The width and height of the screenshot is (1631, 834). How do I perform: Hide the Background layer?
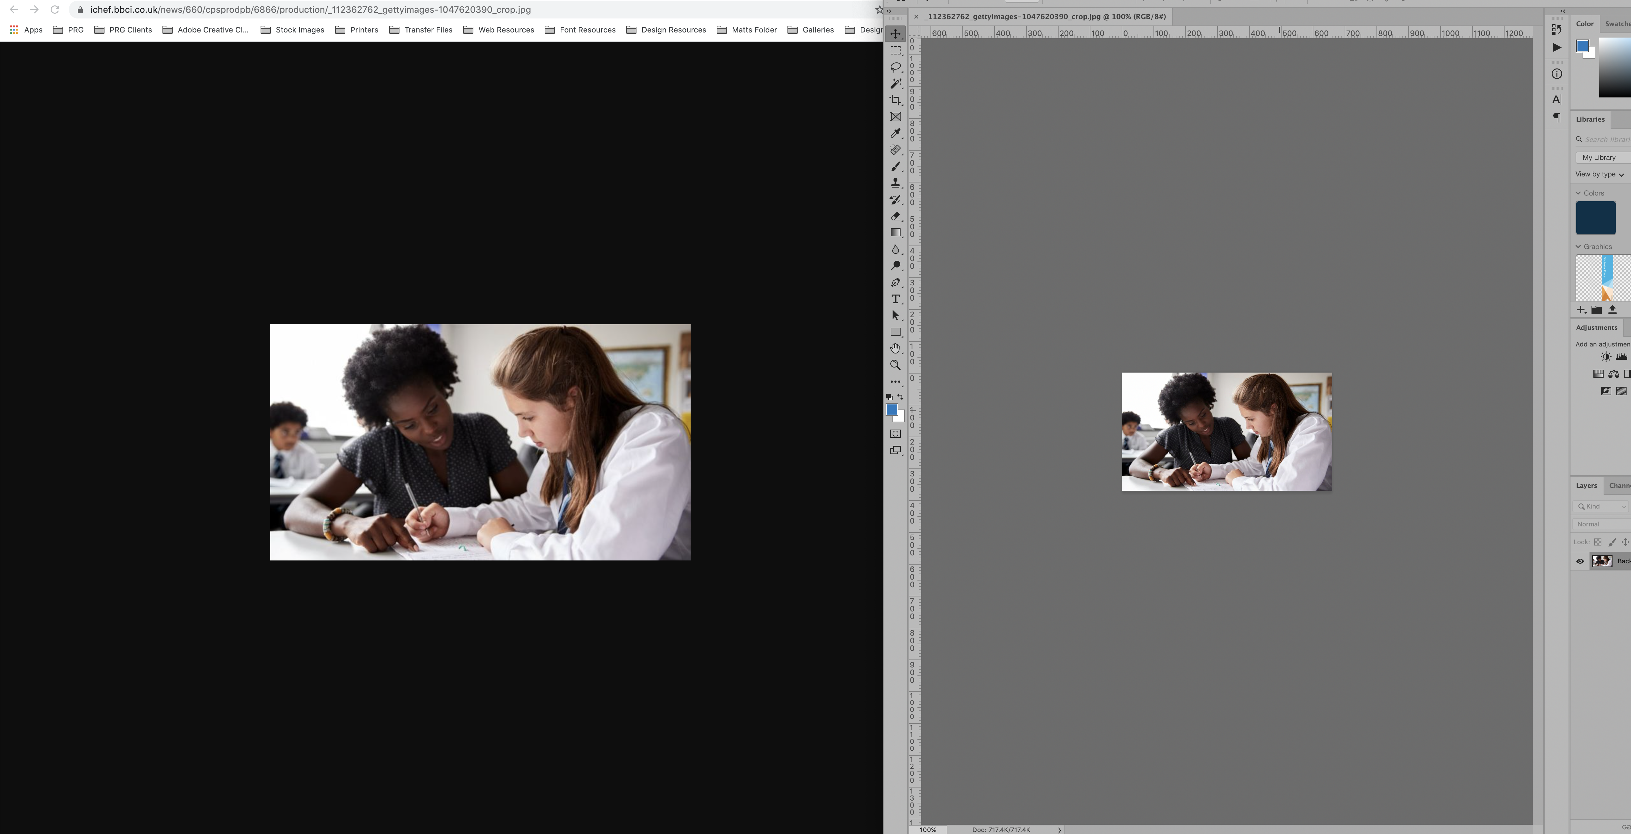click(x=1580, y=561)
